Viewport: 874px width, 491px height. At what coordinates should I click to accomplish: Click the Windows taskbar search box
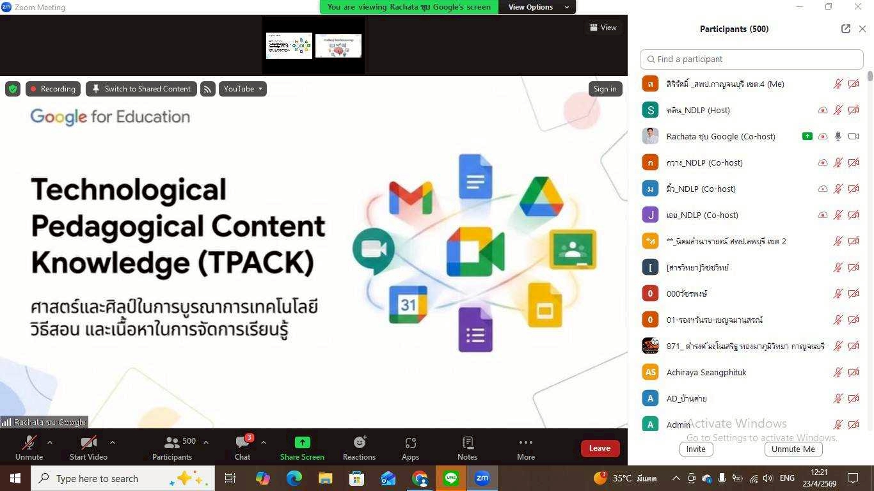pos(123,478)
